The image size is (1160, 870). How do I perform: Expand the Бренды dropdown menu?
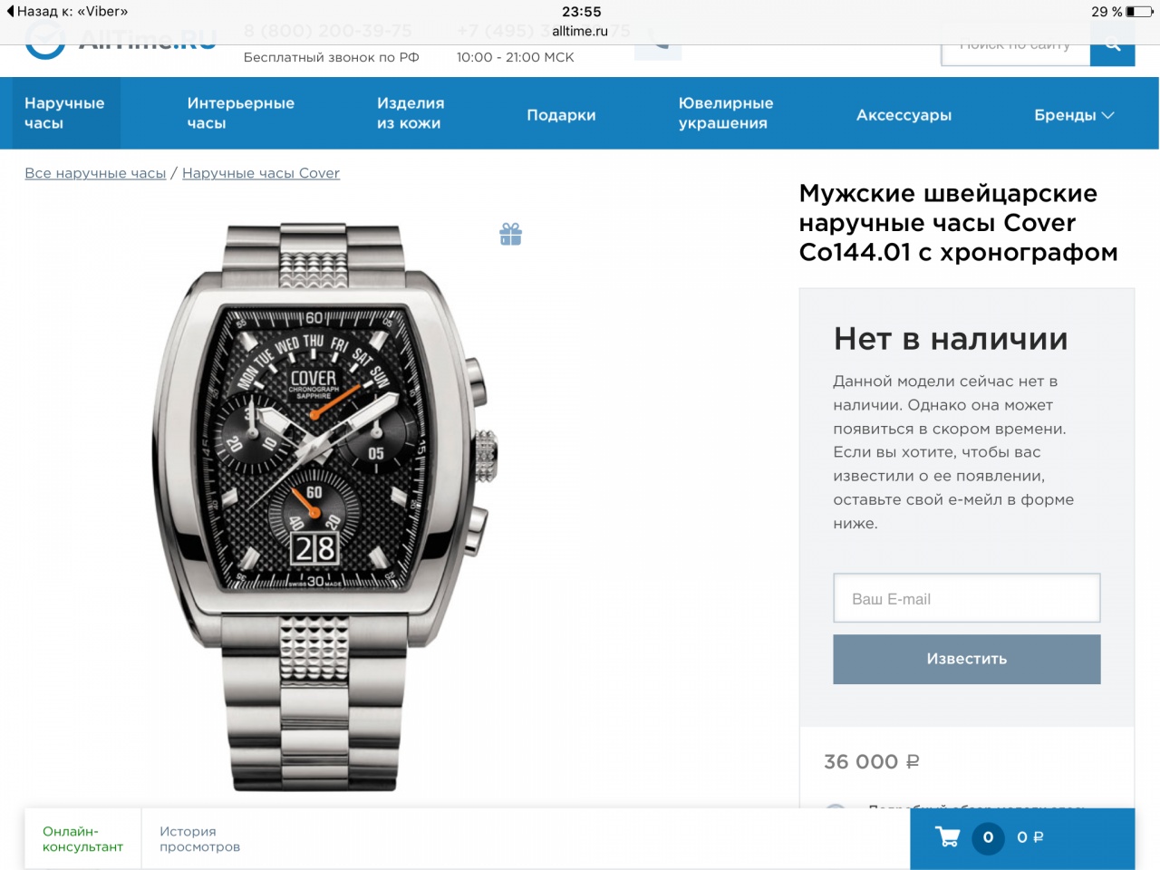click(x=1074, y=115)
